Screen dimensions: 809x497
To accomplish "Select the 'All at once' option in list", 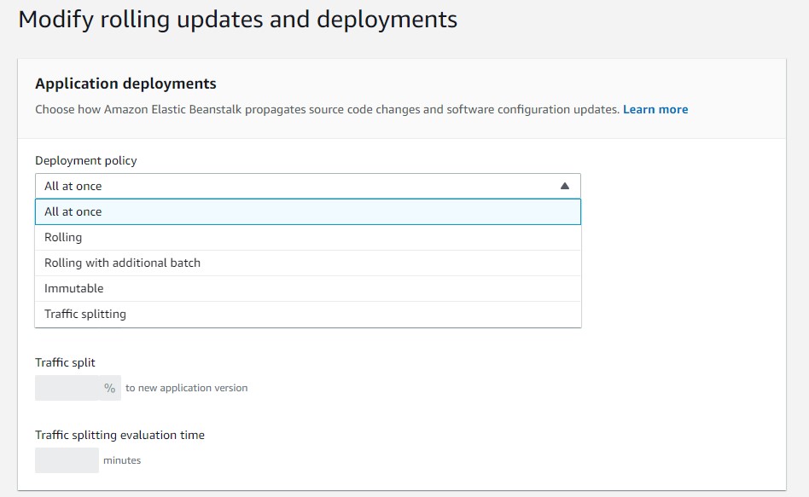I will [308, 212].
